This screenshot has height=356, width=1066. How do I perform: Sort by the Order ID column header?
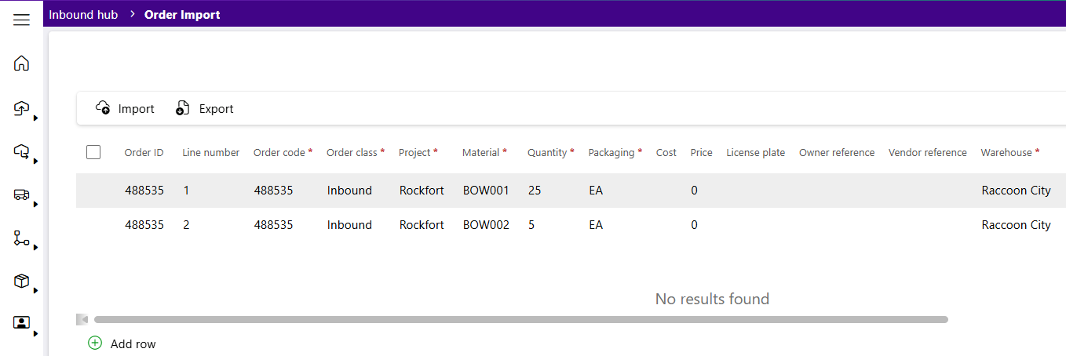144,152
